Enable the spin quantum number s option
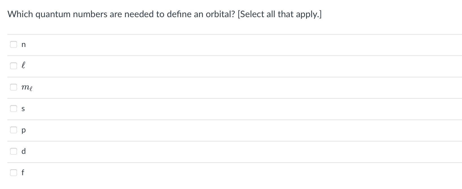 pyautogui.click(x=14, y=108)
